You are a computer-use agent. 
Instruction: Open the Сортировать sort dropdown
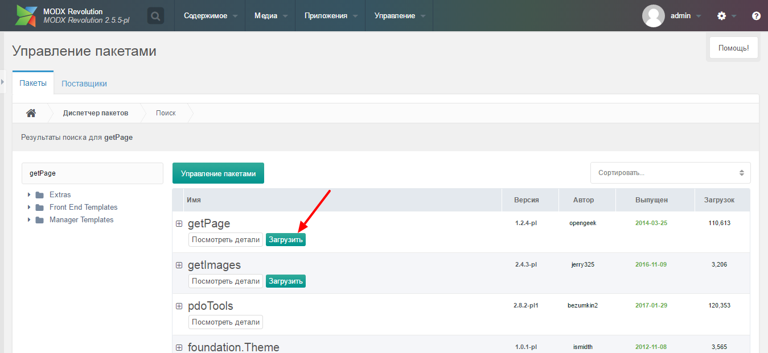click(671, 173)
